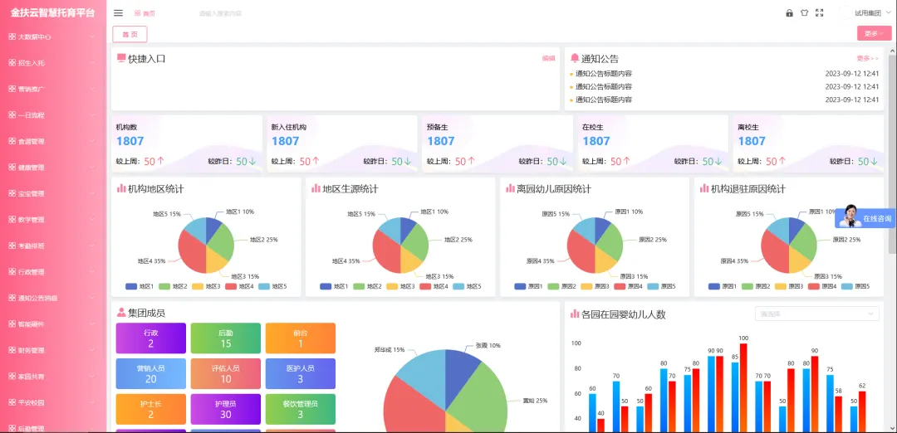This screenshot has width=897, height=433.
Task: Click the 机构退驻原因统计 chart icon
Action: pyautogui.click(x=704, y=188)
